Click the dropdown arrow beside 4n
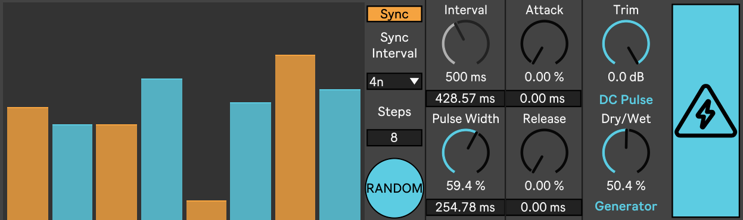The width and height of the screenshot is (743, 220). (x=414, y=82)
